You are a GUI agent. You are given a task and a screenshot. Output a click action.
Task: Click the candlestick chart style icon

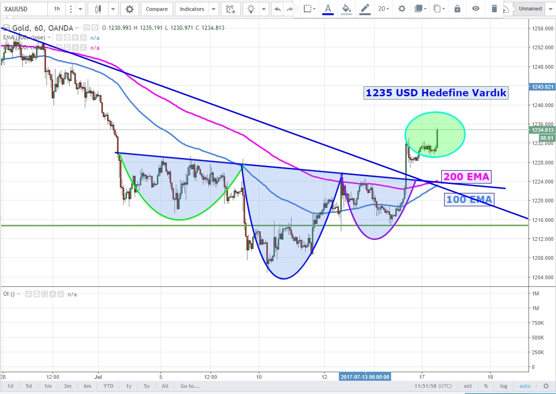tap(98, 9)
